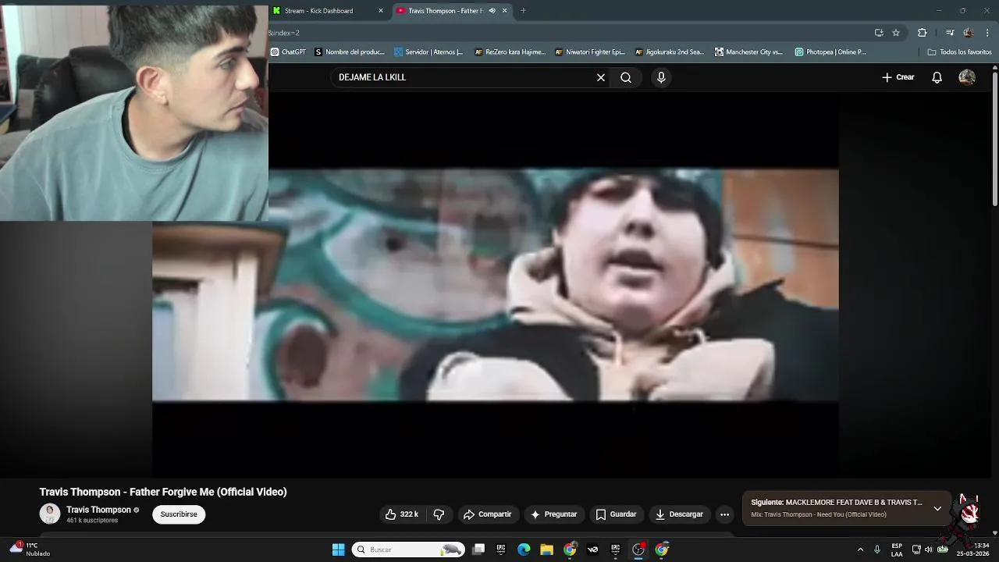Open Nombre del produc... bookmark
Screen dimensions: 999x562
click(x=350, y=52)
